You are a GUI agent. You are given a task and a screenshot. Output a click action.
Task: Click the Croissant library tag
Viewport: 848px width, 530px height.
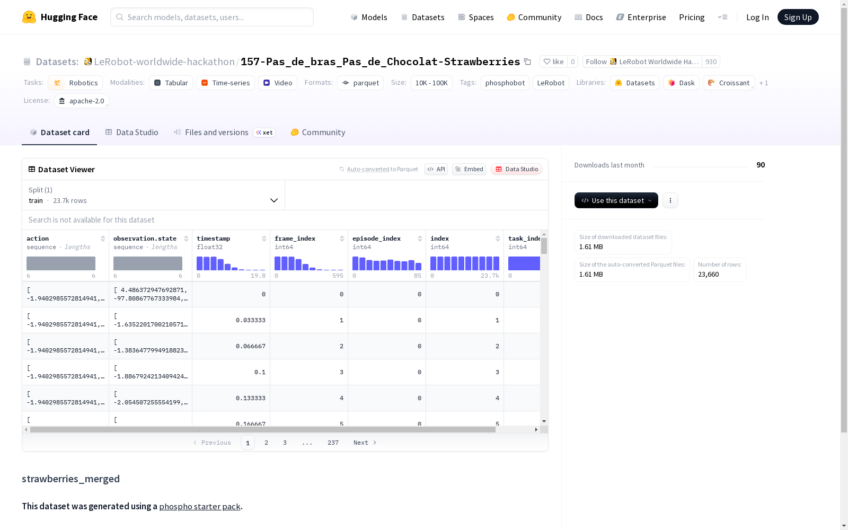pos(729,83)
